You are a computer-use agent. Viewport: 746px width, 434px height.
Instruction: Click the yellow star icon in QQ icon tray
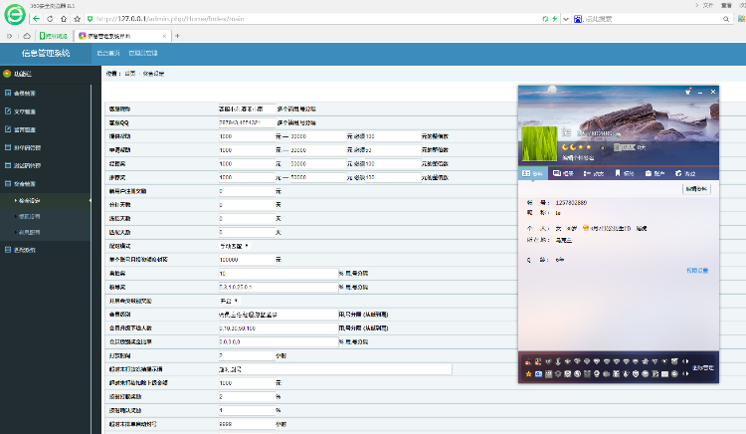coord(528,374)
